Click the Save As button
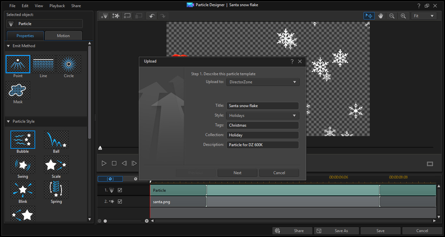The height and width of the screenshot is (237, 445). (337, 231)
